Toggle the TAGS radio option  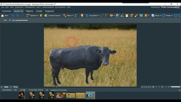(2, 87)
